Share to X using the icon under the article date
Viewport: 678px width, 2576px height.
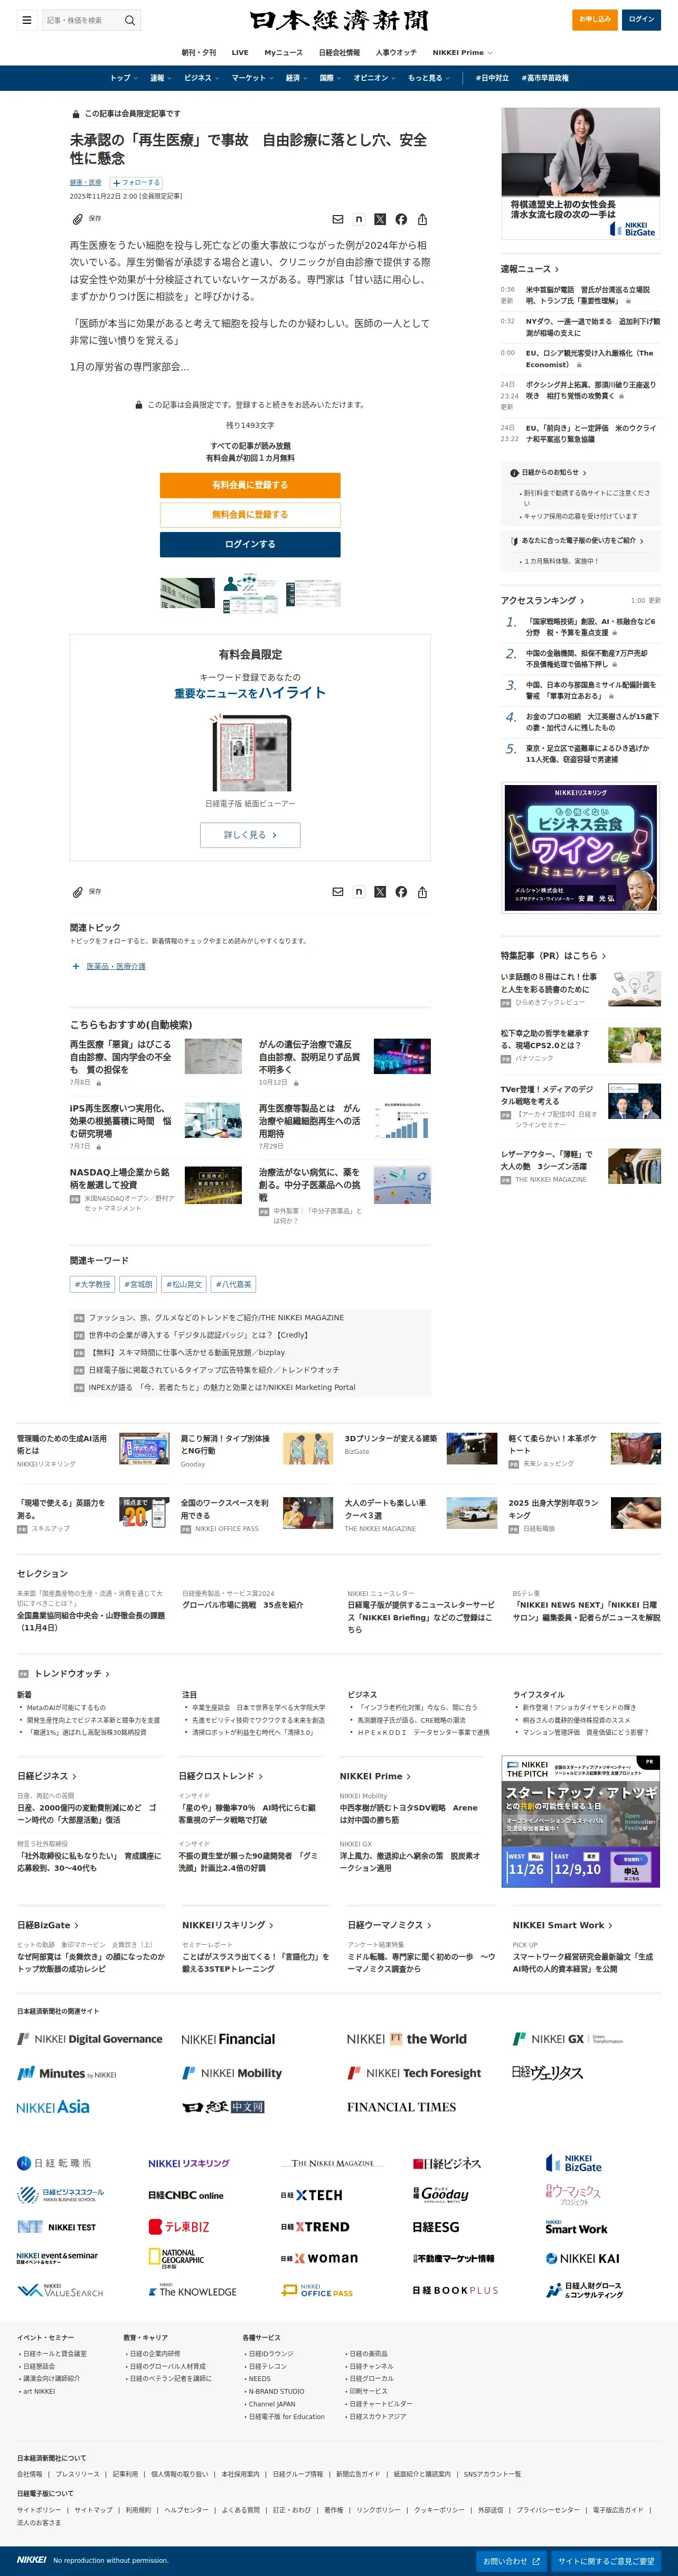pos(380,219)
